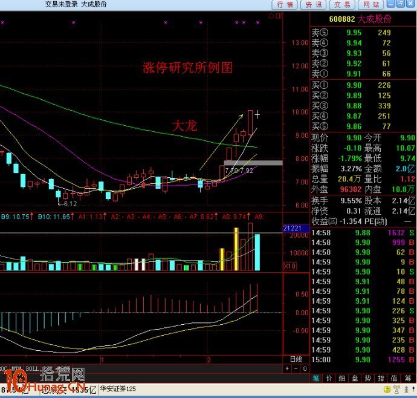Click the 量比 1.12 value
The width and height of the screenshot is (417, 398).
point(407,179)
